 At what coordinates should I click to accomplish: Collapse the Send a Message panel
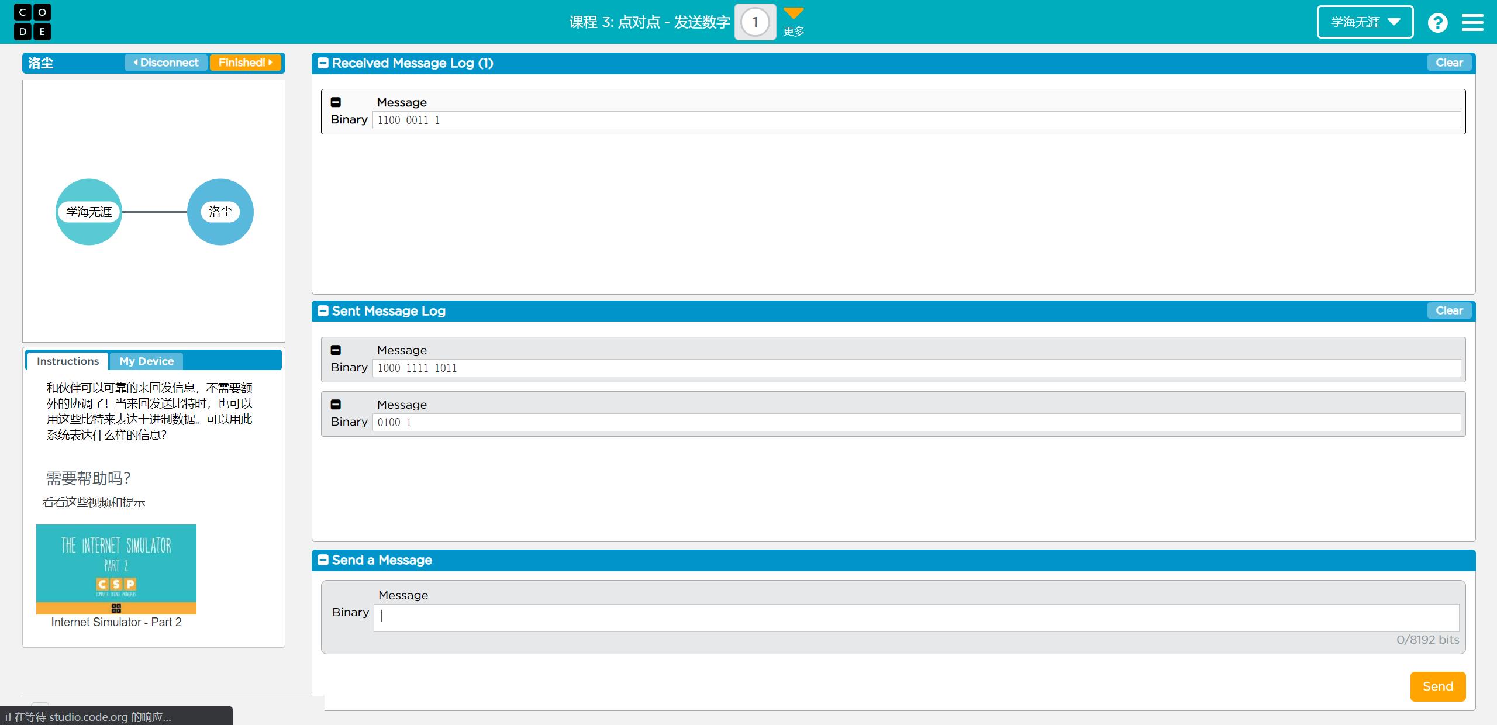(323, 560)
